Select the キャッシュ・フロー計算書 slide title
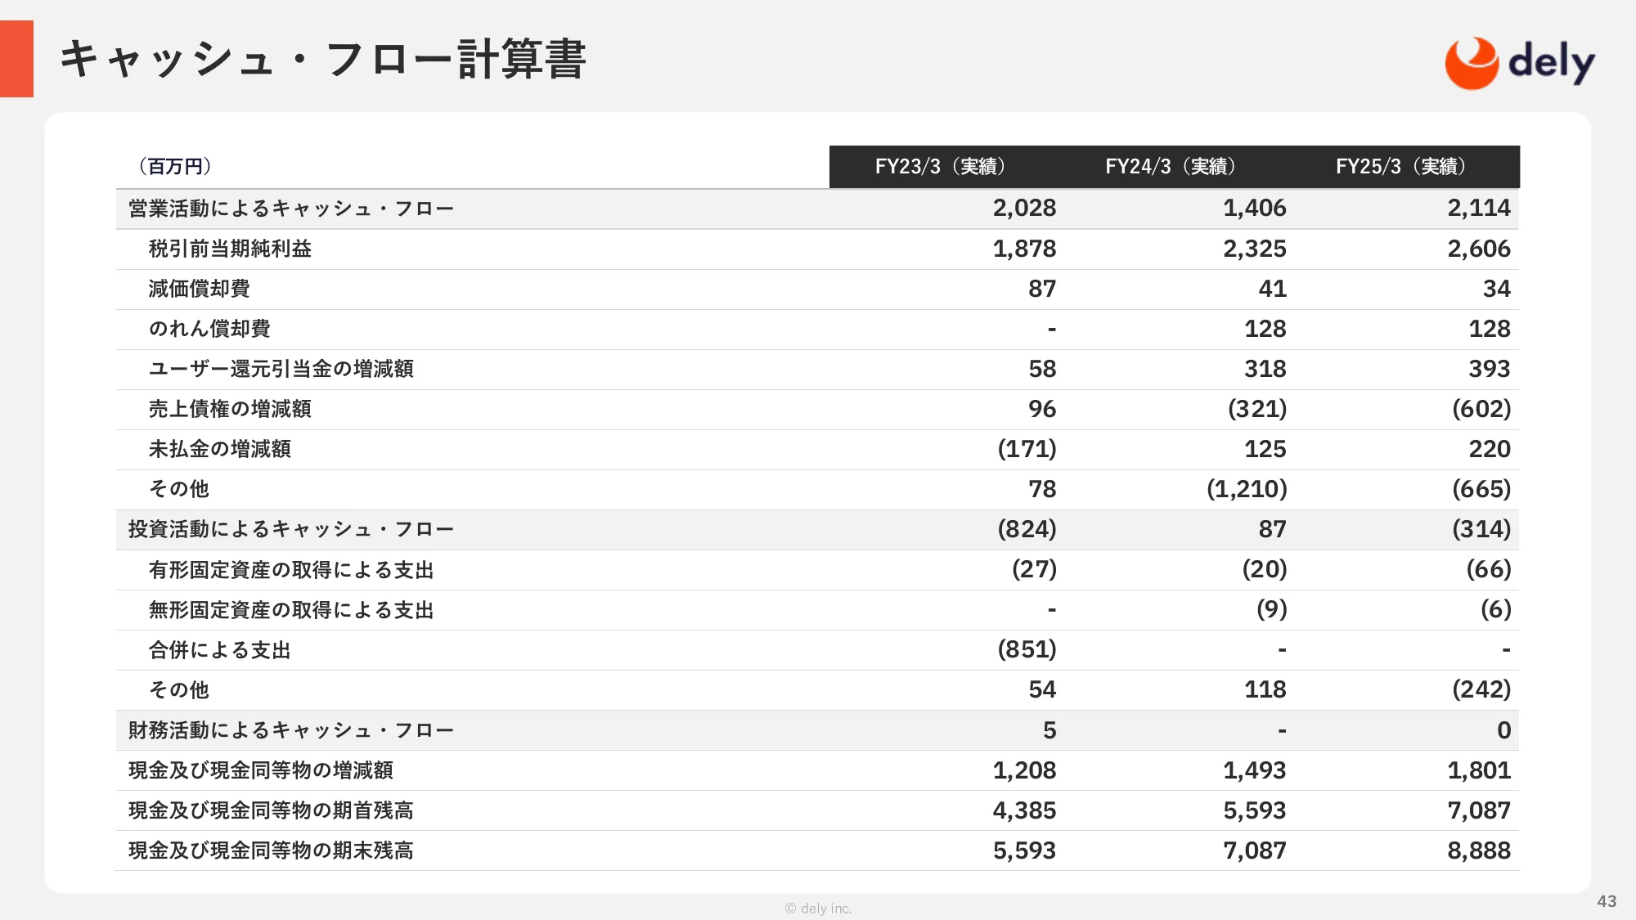1636x920 pixels. [x=322, y=60]
